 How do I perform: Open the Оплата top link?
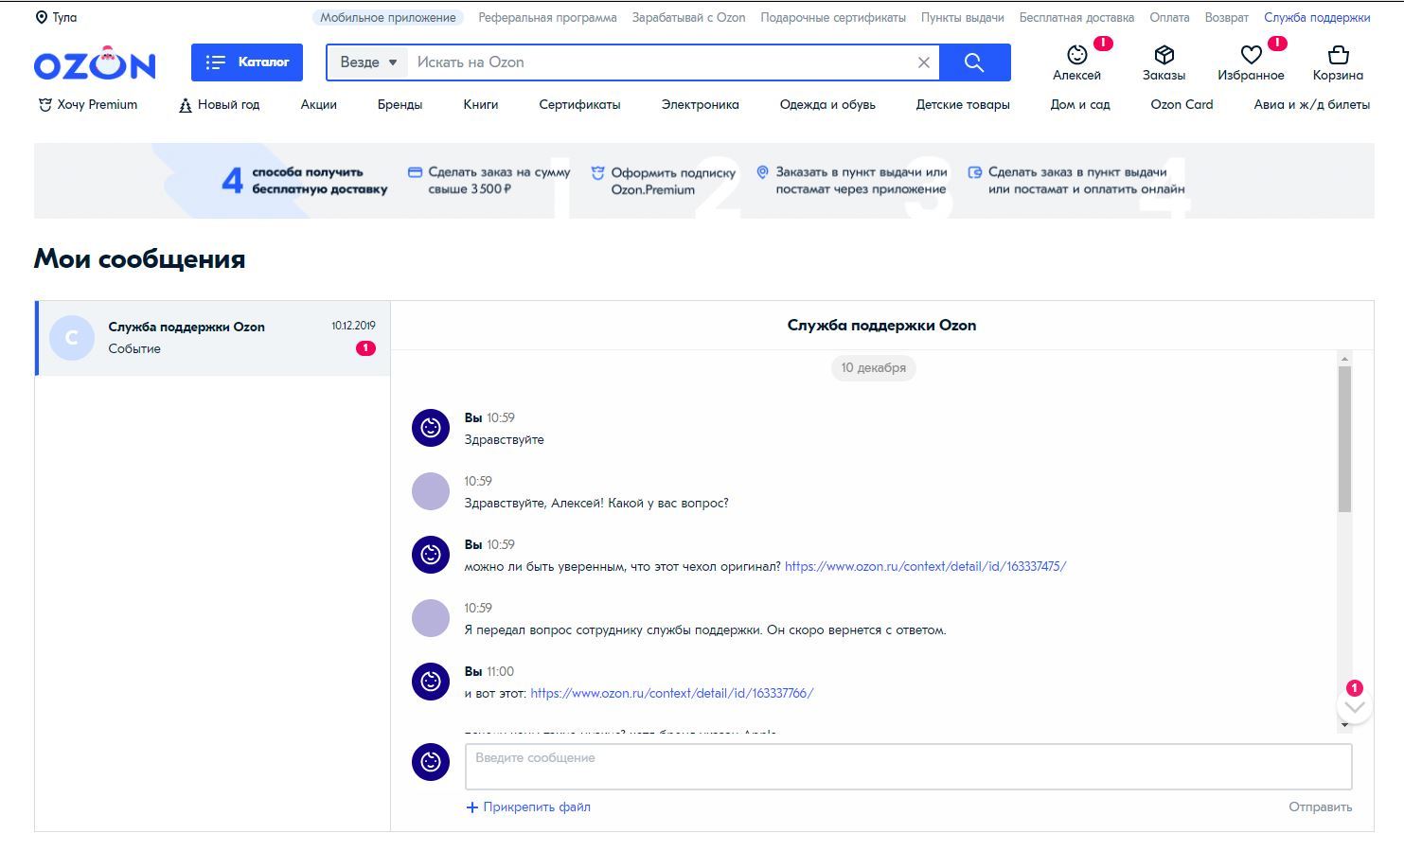click(x=1169, y=17)
